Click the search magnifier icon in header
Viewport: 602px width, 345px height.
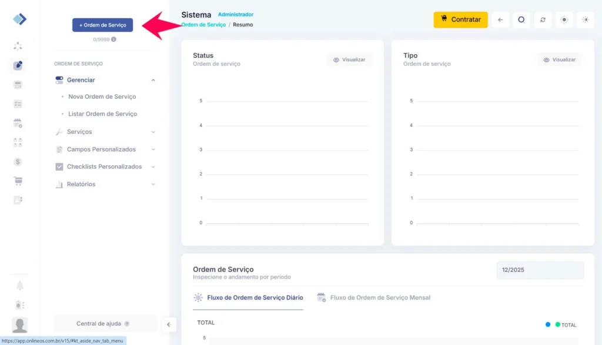click(x=521, y=19)
